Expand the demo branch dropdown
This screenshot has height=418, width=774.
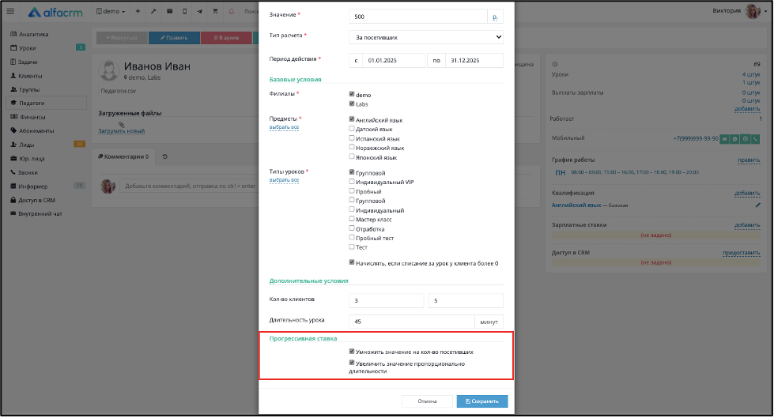(x=111, y=11)
